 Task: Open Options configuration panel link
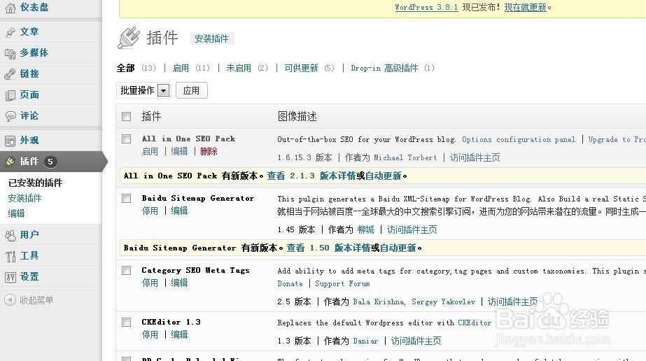click(x=519, y=139)
